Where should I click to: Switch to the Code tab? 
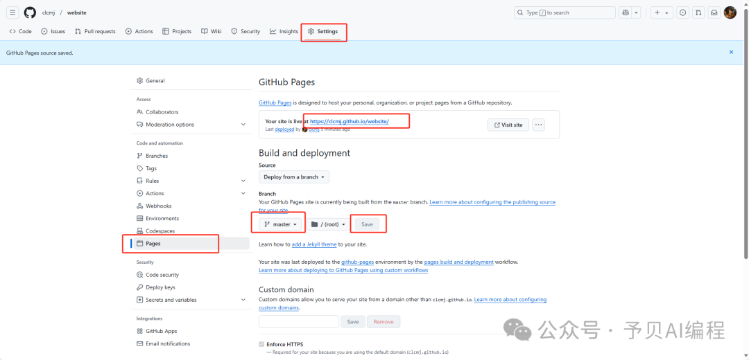point(21,31)
